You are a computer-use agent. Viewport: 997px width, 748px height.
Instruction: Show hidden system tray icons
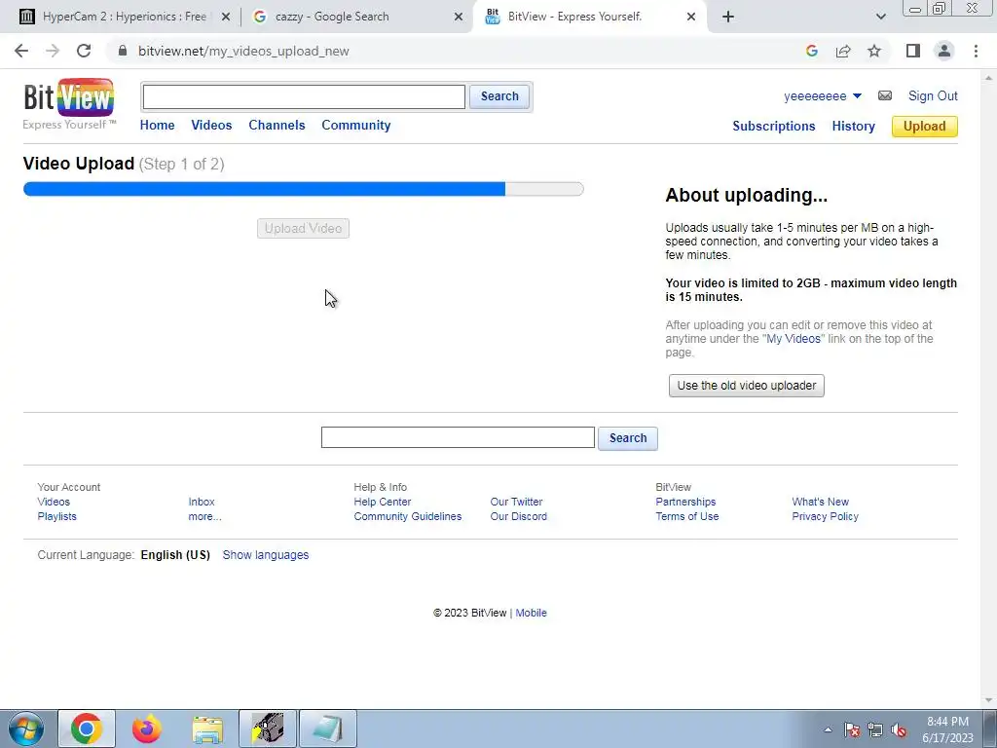point(828,729)
